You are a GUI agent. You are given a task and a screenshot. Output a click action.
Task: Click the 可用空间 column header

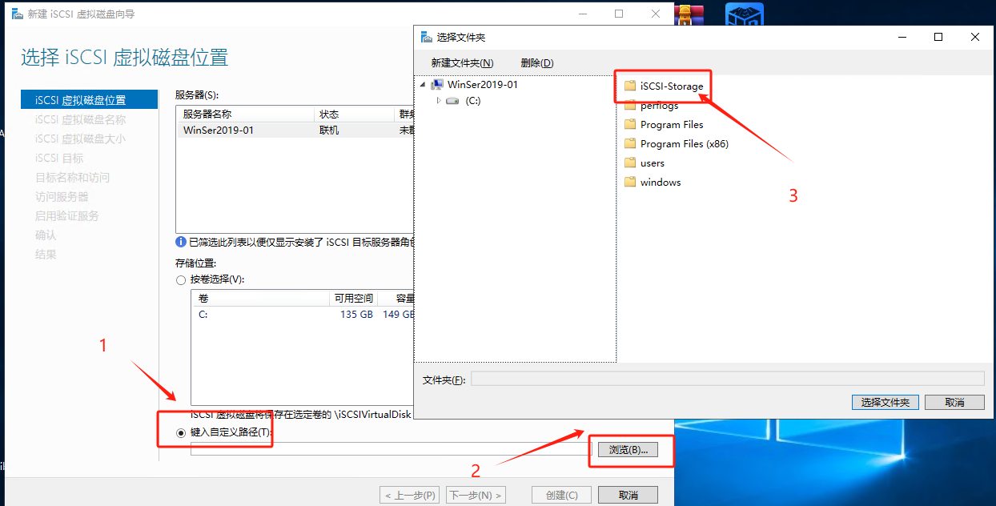353,299
